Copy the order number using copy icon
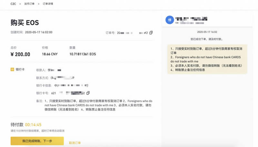The width and height of the screenshot is (258, 147). (x=151, y=32)
